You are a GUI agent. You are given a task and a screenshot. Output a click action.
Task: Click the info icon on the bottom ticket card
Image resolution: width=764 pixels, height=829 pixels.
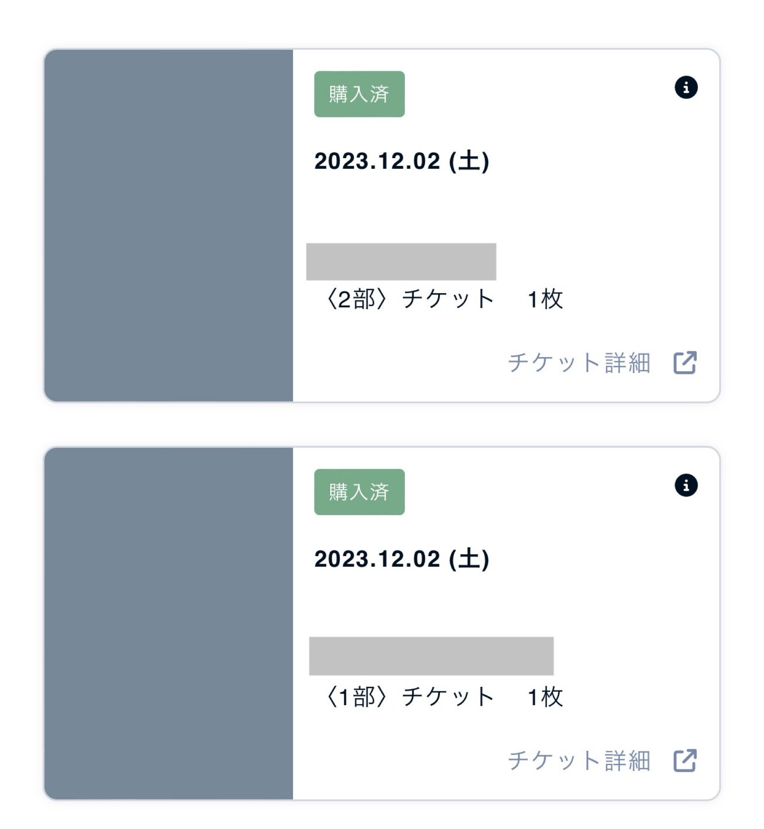pyautogui.click(x=687, y=486)
